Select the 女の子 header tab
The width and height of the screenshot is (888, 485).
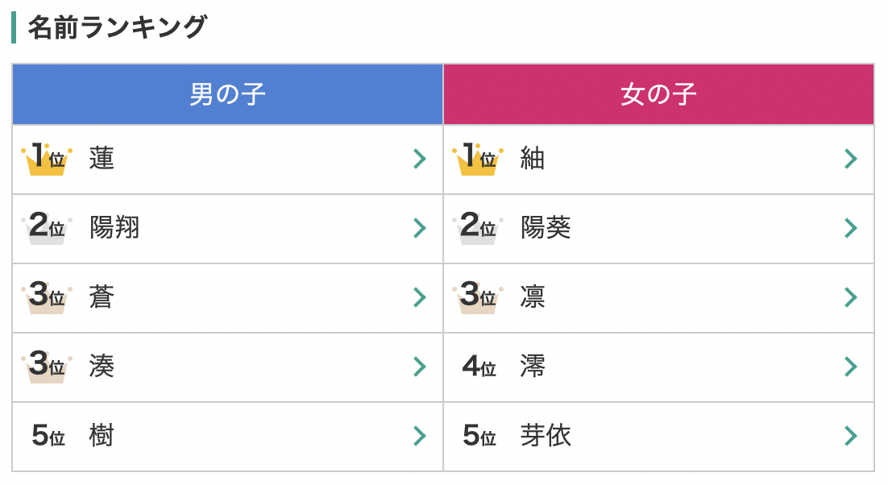click(x=658, y=95)
